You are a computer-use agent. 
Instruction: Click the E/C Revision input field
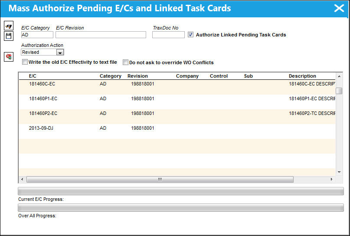point(101,35)
